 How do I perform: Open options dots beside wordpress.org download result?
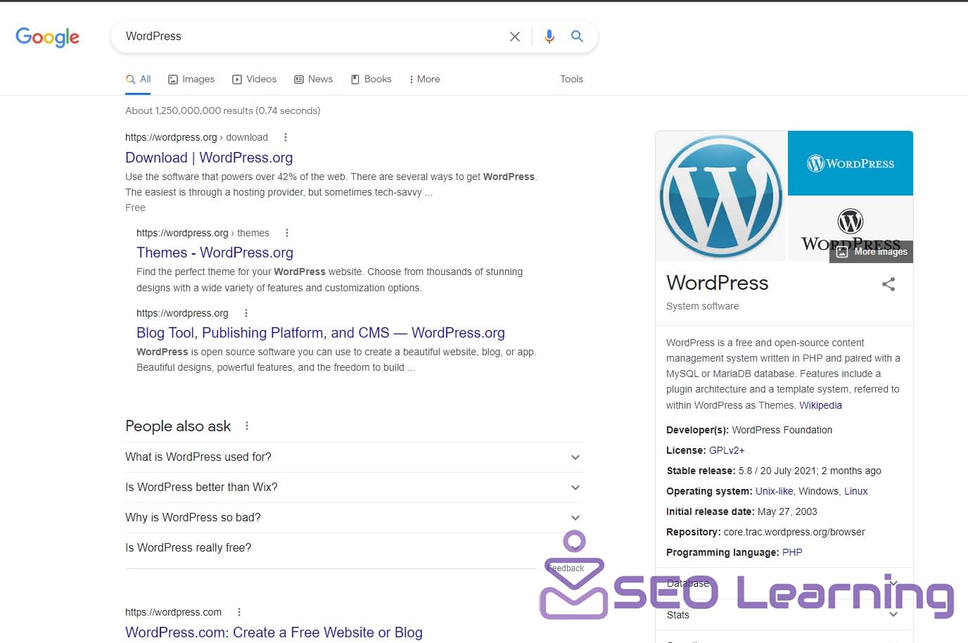point(286,137)
